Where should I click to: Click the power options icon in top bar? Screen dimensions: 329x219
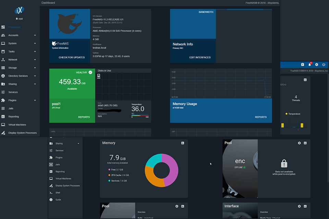pos(324,64)
